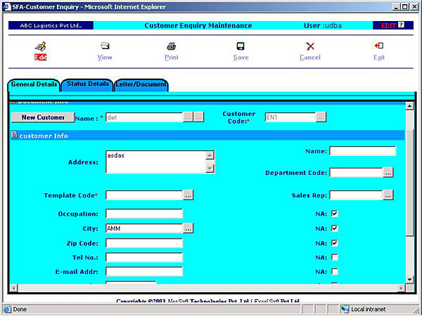Click Internet Explorer page icon in title bar
422x316 pixels.
[7, 7]
